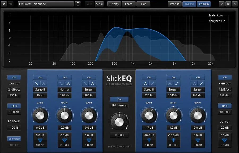The image size is (239, 153).
Task: Toggle the HIGH CUT ON switch
Action: pos(225,78)
